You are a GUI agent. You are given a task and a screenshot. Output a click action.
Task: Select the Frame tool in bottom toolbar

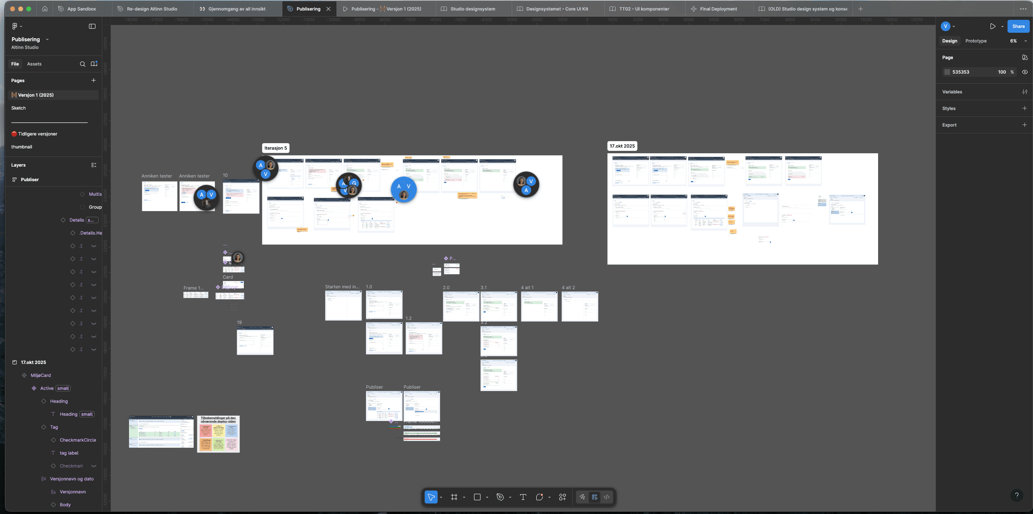454,497
